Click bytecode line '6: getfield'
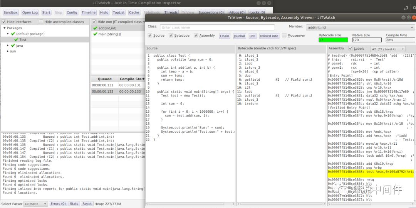This screenshot has width=416, height=208. pyautogui.click(x=275, y=79)
